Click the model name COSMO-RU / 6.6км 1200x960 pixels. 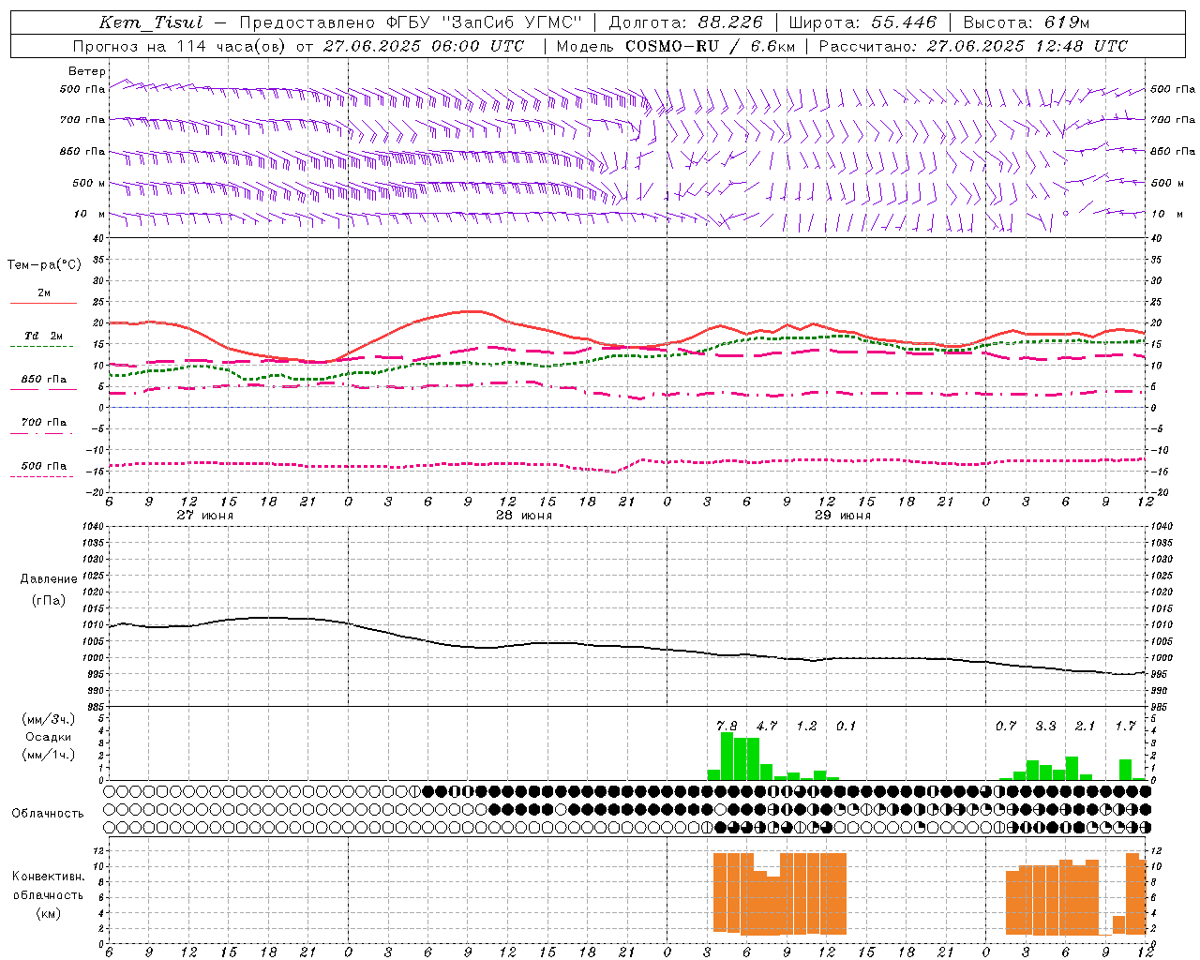[x=710, y=46]
